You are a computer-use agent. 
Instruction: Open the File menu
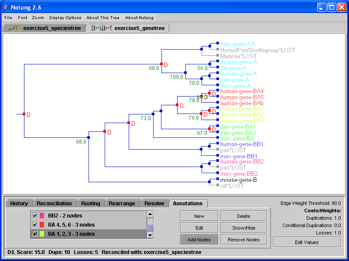pyautogui.click(x=8, y=18)
